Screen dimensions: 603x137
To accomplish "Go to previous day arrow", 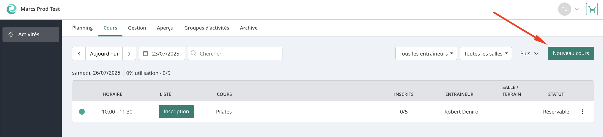I will [79, 54].
